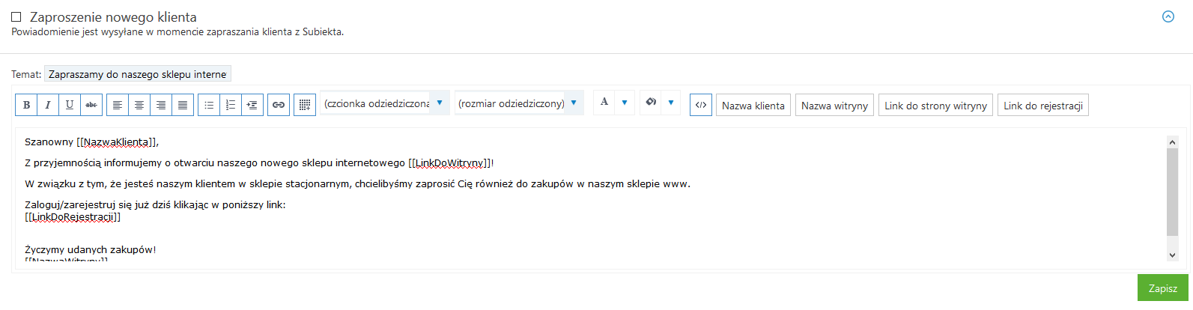Click the [[LinkDoRejestracji]] placeholder text
This screenshot has height=310, width=1193.
tap(73, 217)
